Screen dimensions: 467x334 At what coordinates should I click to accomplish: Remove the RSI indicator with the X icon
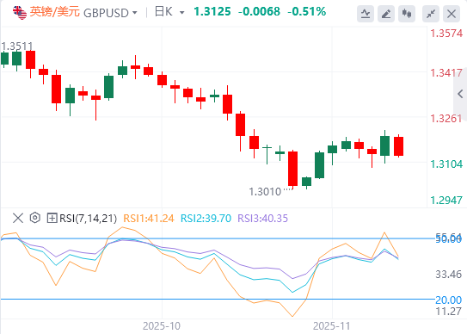[x=18, y=219]
